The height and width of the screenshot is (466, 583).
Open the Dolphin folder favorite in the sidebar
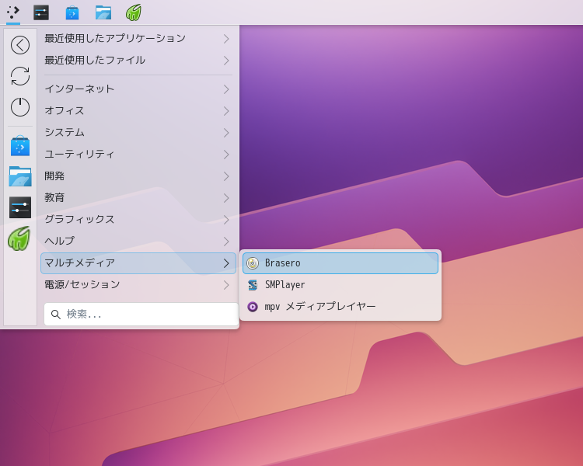click(x=20, y=176)
